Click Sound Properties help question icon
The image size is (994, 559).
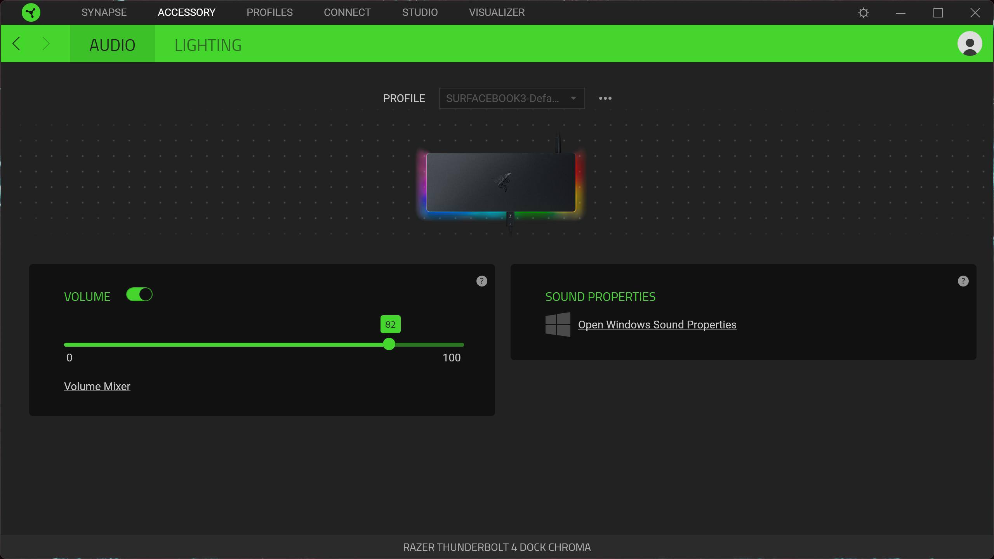[x=963, y=281]
